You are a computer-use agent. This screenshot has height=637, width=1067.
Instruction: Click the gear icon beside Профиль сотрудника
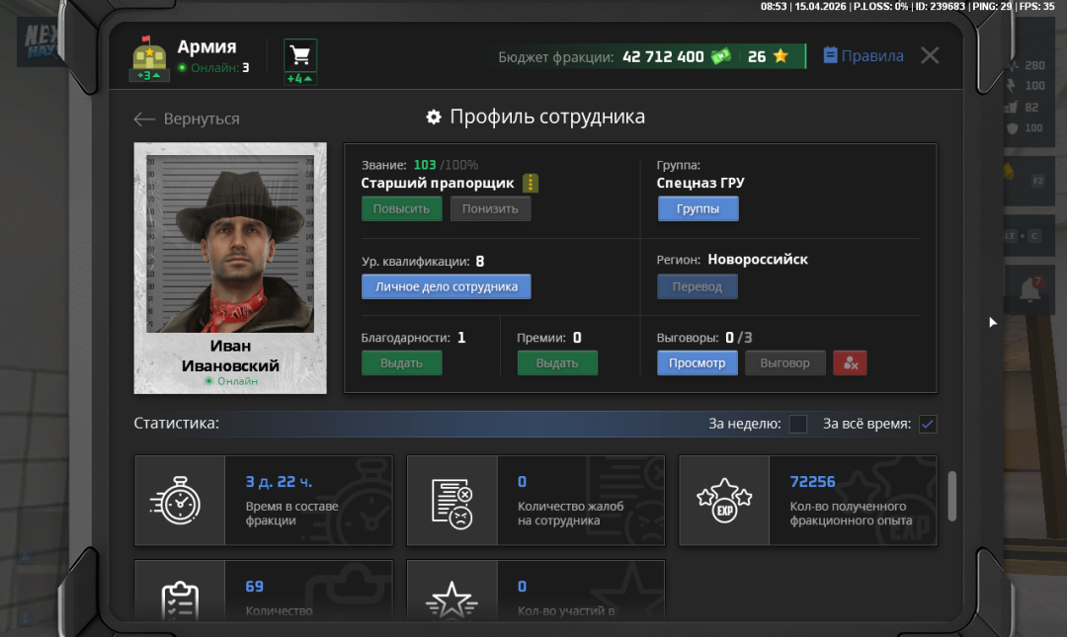[x=434, y=118]
